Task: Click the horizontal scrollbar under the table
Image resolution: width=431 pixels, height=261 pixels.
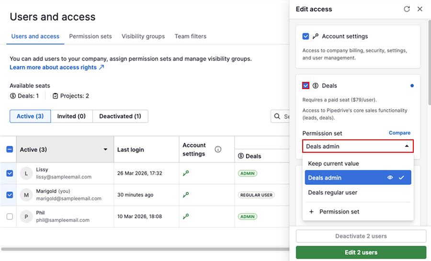Action: [144, 249]
